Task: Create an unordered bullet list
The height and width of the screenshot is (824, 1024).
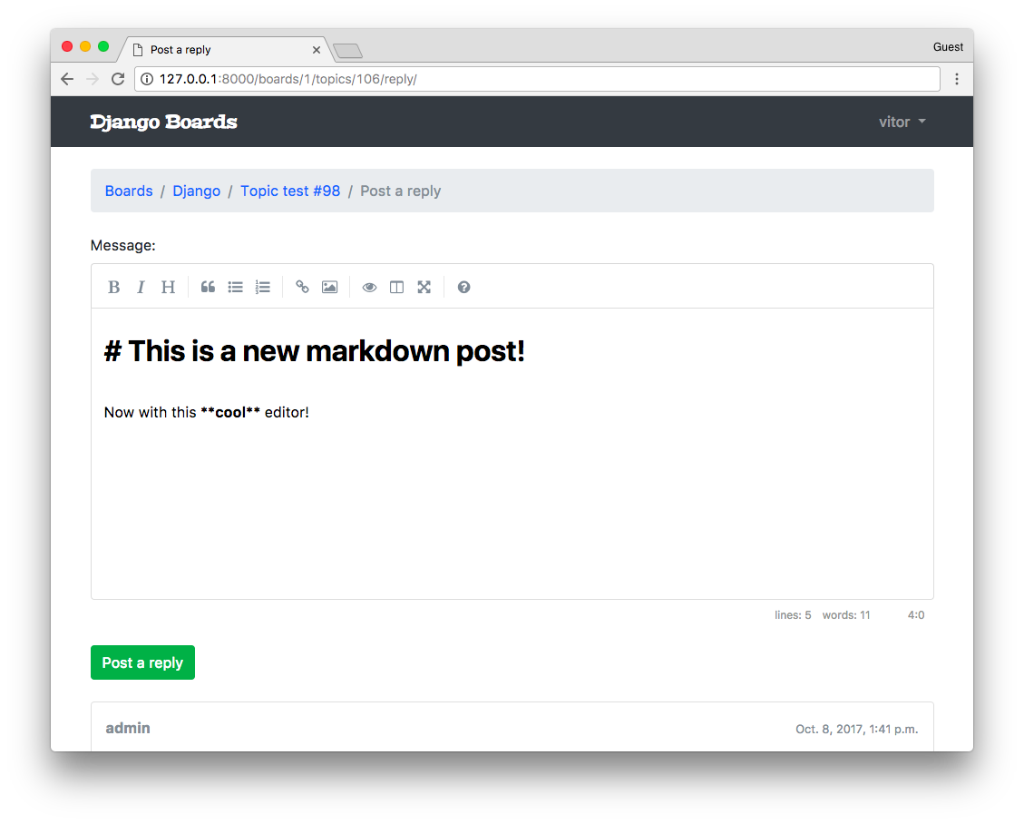Action: [x=235, y=287]
